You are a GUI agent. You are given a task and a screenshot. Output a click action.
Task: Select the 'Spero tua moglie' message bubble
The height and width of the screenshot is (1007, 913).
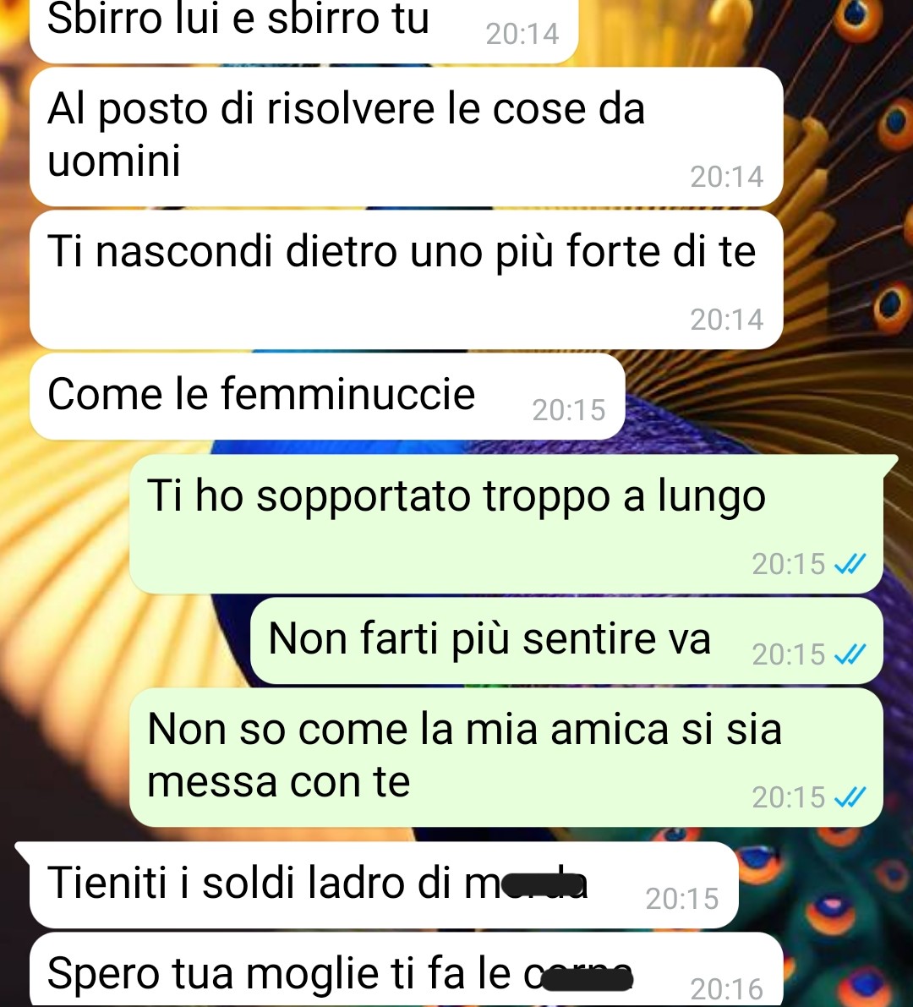(407, 970)
